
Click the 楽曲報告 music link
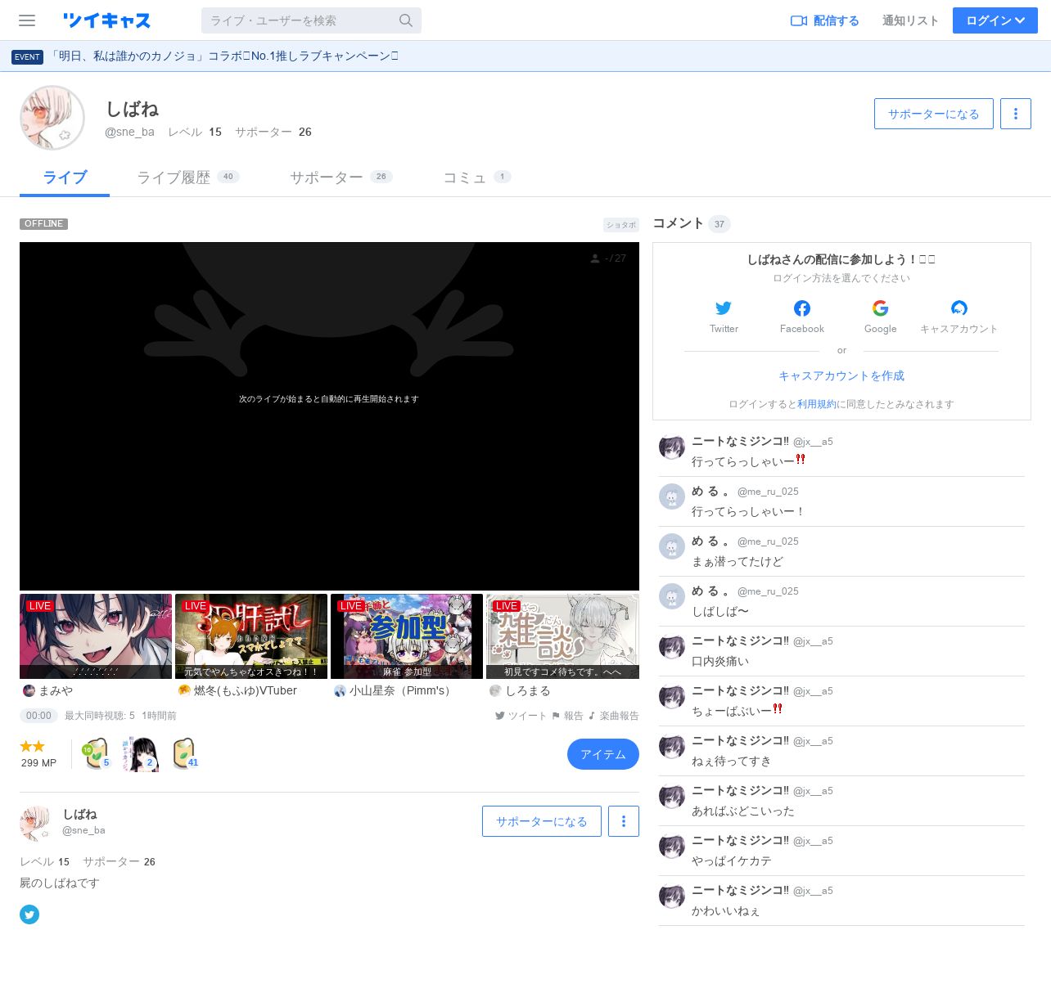point(613,716)
